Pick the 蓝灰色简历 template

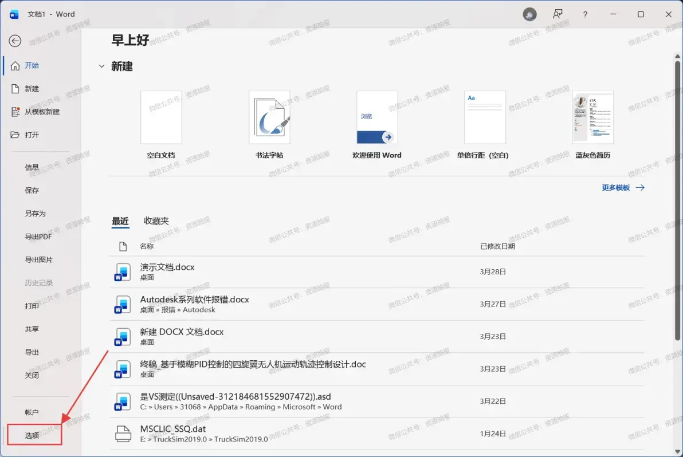(593, 117)
